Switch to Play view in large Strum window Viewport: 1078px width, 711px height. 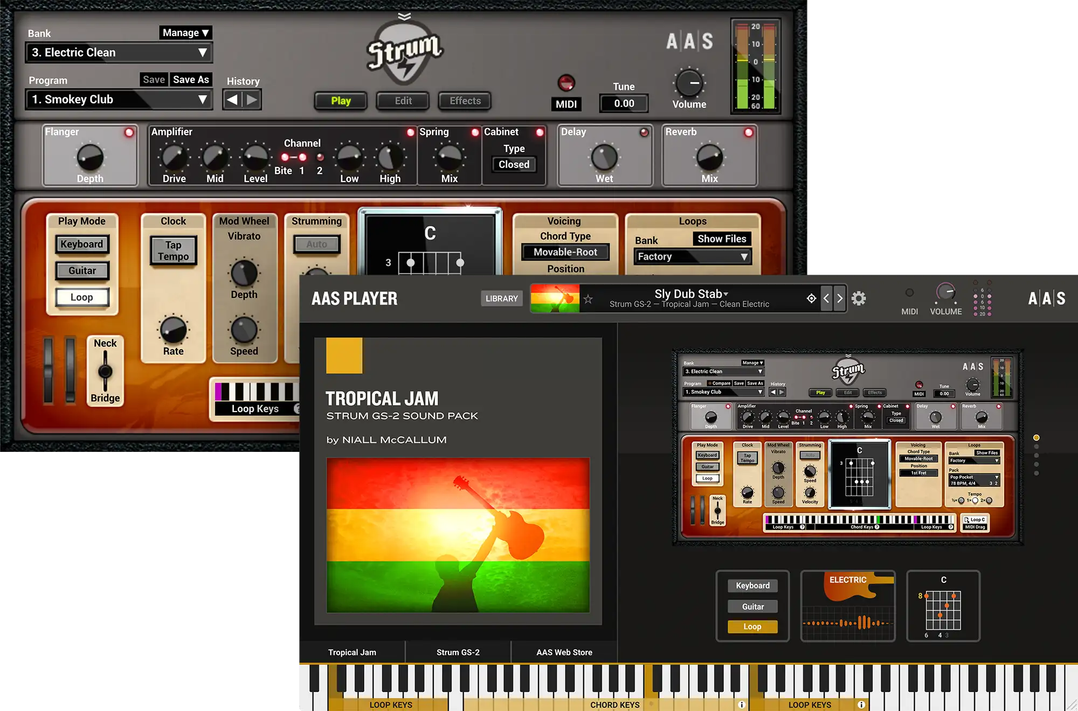tap(341, 101)
